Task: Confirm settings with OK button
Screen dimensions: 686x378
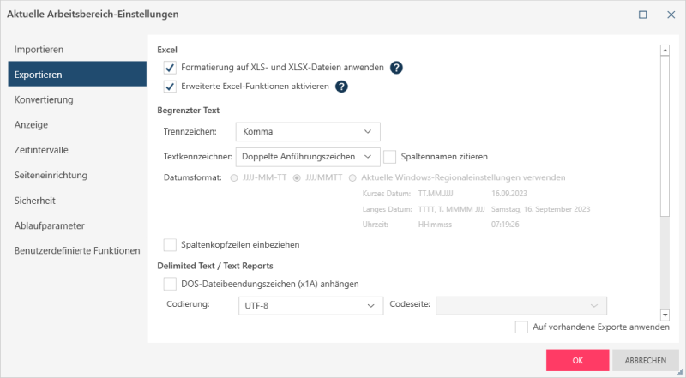Action: click(577, 360)
